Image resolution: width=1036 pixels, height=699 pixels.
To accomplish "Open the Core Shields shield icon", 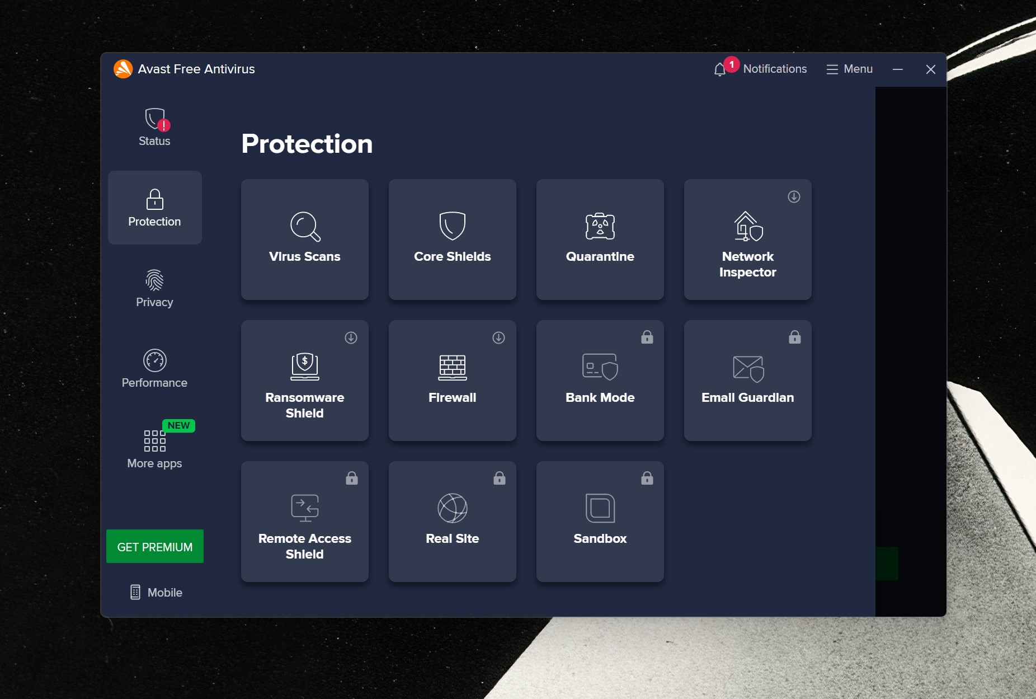I will (453, 226).
